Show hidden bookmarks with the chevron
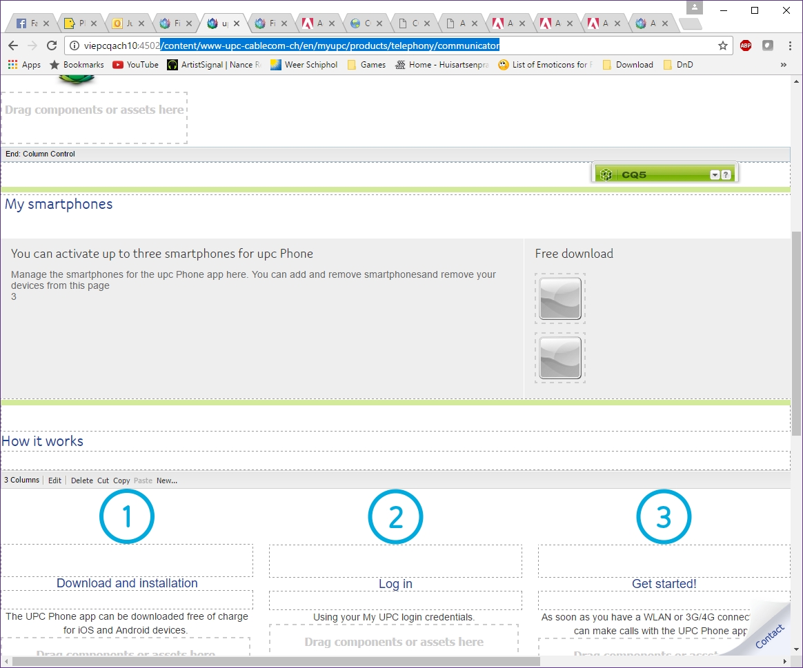The height and width of the screenshot is (668, 803). pos(784,65)
